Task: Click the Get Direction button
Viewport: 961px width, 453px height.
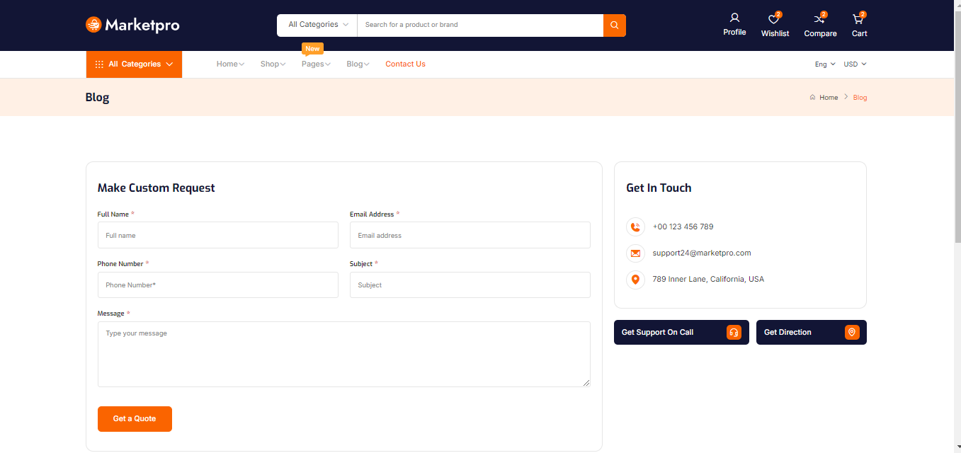Action: [x=811, y=333]
